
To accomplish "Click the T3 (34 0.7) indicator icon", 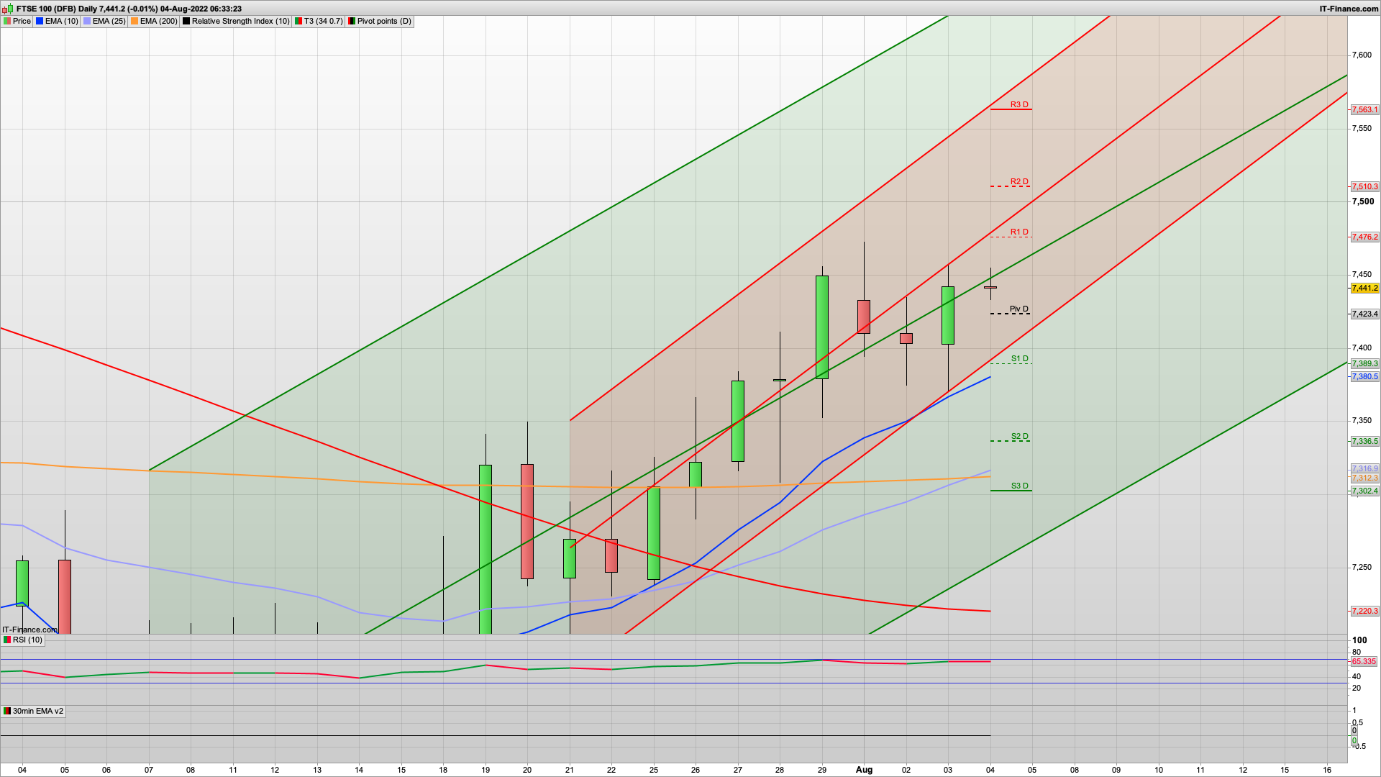I will pyautogui.click(x=298, y=21).
